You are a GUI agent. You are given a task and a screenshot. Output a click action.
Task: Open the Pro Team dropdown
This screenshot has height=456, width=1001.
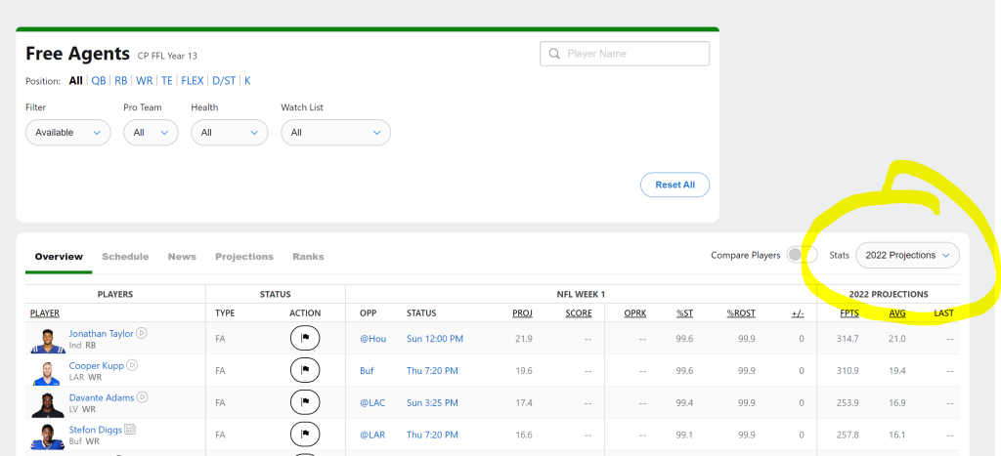coord(151,132)
